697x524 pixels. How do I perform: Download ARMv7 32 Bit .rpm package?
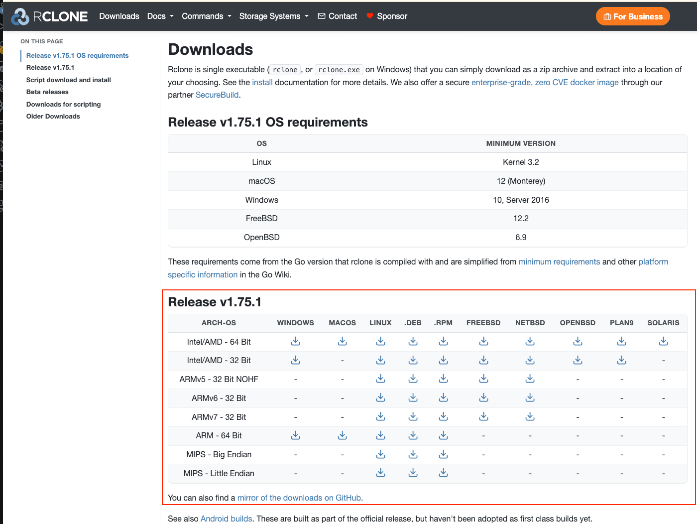pos(444,416)
